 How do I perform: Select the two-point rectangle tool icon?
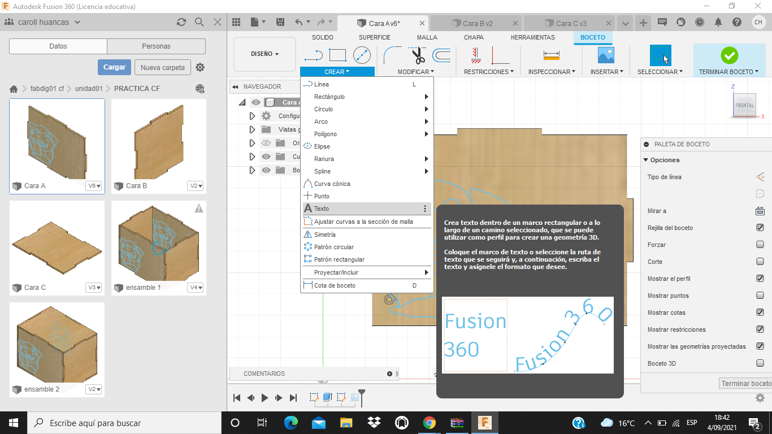[337, 55]
